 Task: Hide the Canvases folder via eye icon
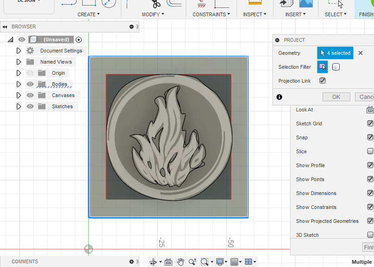[x=30, y=95]
